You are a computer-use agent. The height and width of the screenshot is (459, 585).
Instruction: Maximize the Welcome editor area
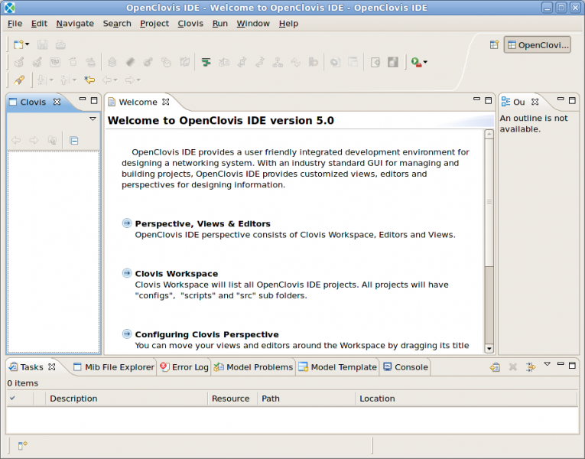pos(488,100)
